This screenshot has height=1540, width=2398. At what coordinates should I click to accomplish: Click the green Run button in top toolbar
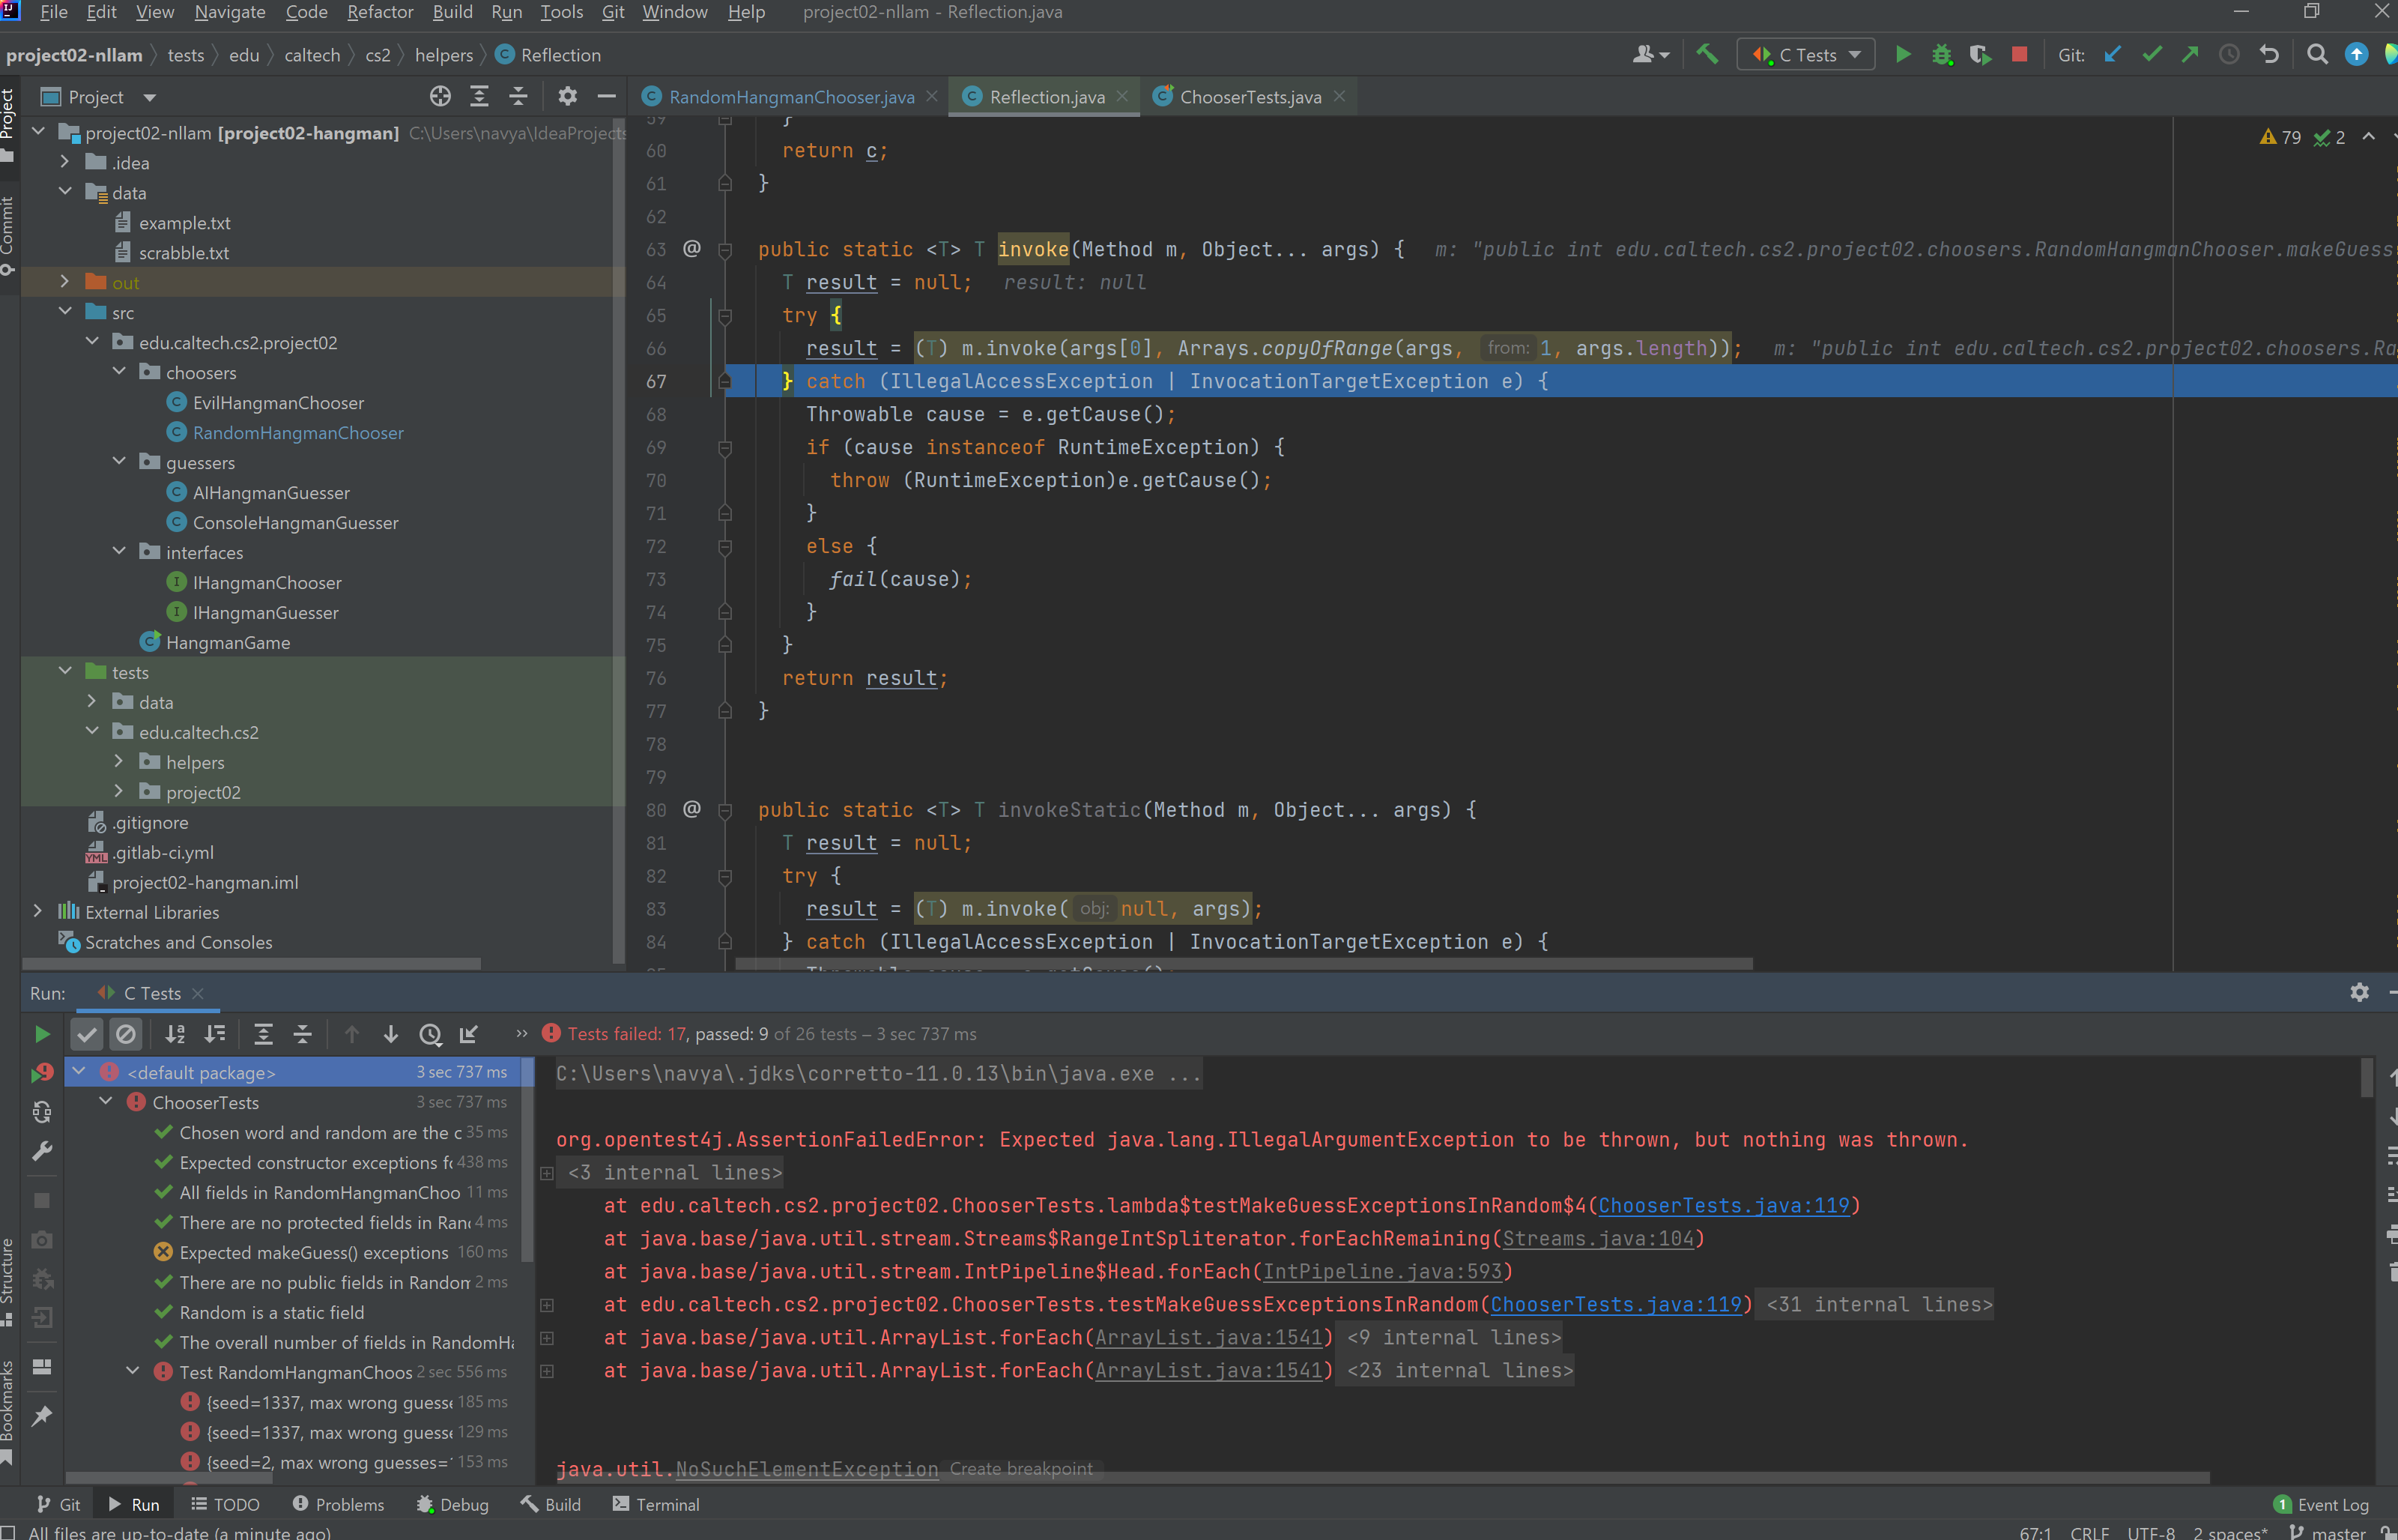(1902, 55)
